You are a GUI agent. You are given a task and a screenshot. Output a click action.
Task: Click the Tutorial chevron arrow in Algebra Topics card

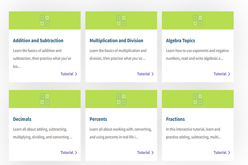coord(229,74)
